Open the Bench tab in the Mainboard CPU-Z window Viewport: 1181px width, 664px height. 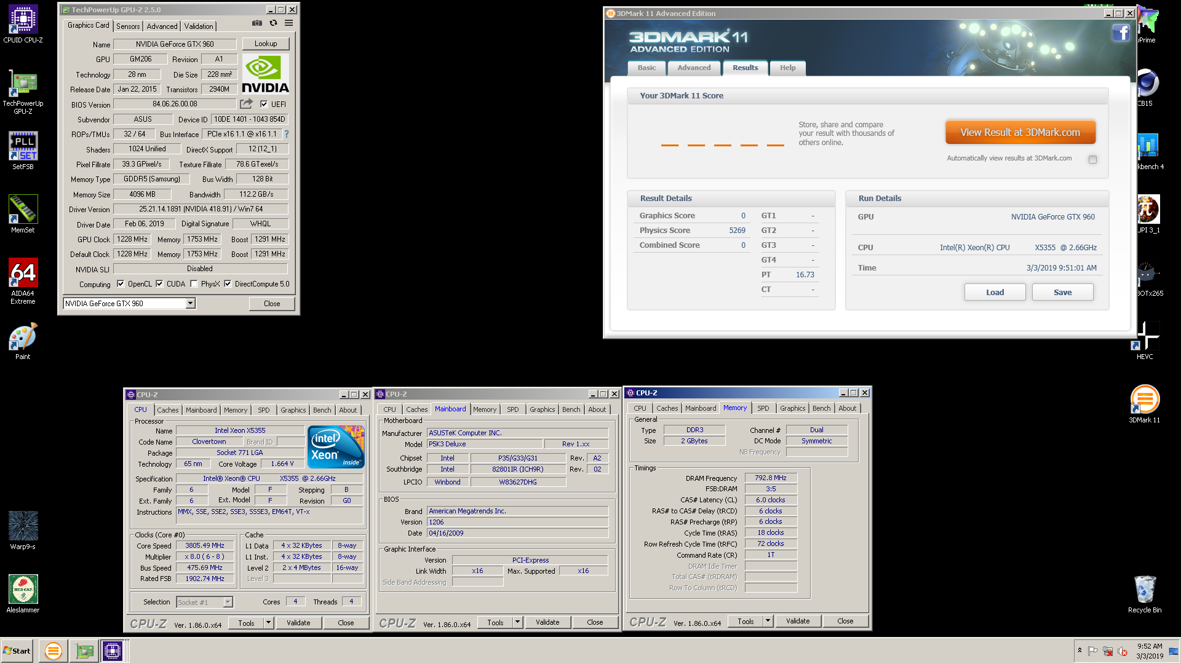tap(571, 409)
